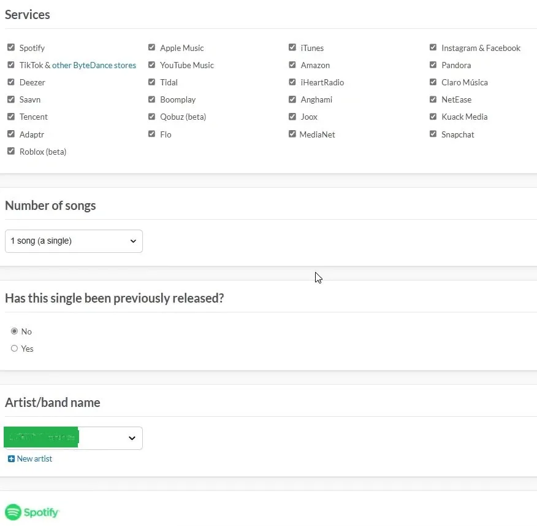Toggle the Joox checkbox
Screen dimensions: 537x526
coord(292,117)
